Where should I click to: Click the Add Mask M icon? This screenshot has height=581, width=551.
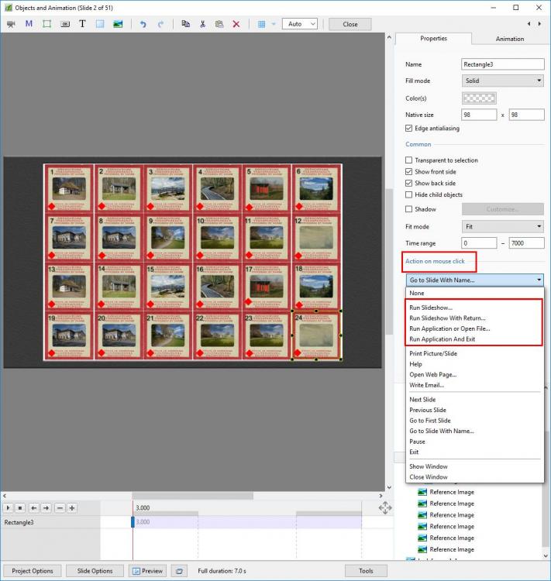29,24
